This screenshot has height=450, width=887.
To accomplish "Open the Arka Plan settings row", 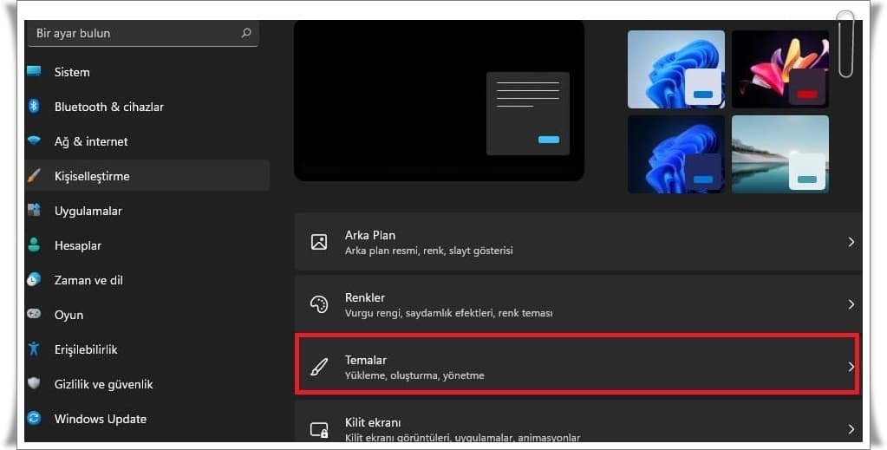I will tap(578, 242).
